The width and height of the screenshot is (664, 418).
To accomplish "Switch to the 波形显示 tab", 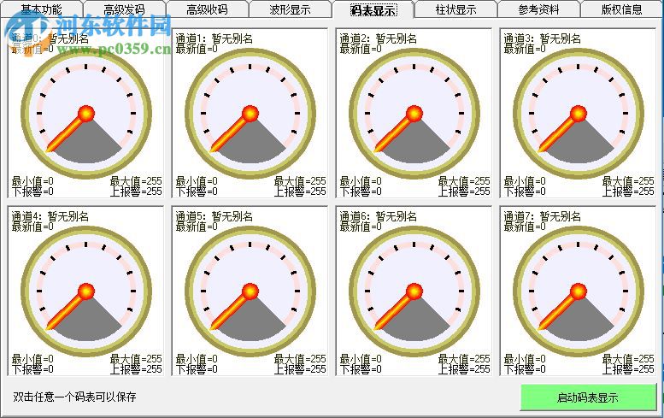I will click(x=290, y=9).
